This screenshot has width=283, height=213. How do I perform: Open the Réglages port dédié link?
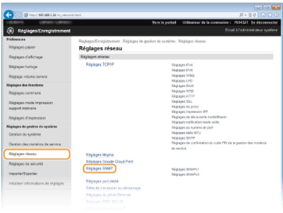coord(102,181)
